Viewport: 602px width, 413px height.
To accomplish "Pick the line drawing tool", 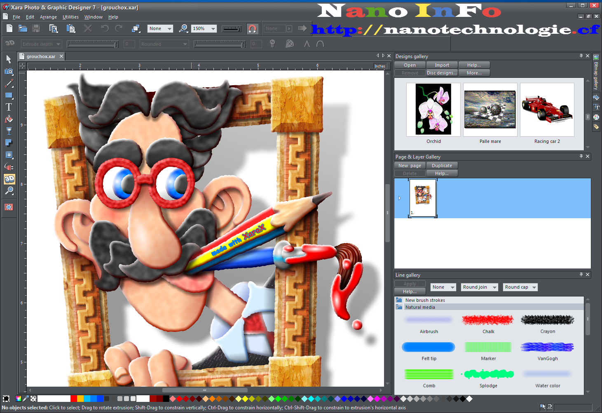I will coord(9,84).
